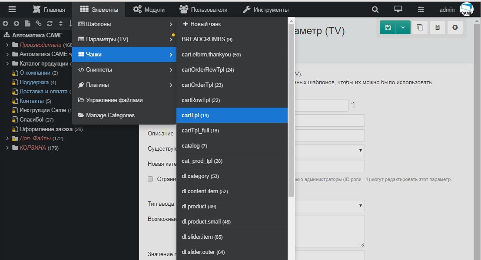Expand the Автоматика CAME tree folder
481x260 pixels.
pos(7,54)
